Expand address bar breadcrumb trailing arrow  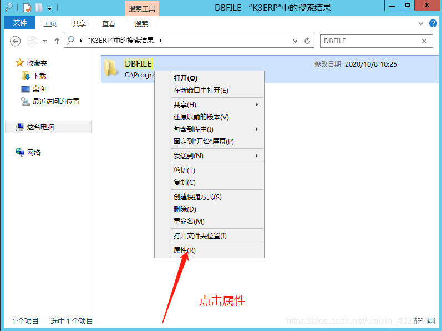161,41
